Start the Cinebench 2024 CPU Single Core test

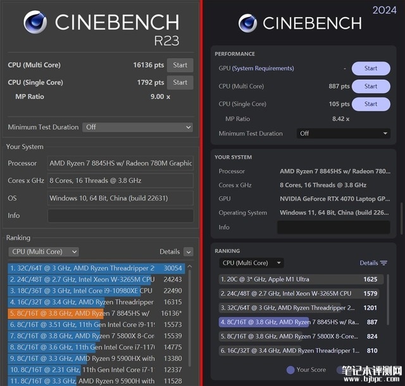pos(371,104)
